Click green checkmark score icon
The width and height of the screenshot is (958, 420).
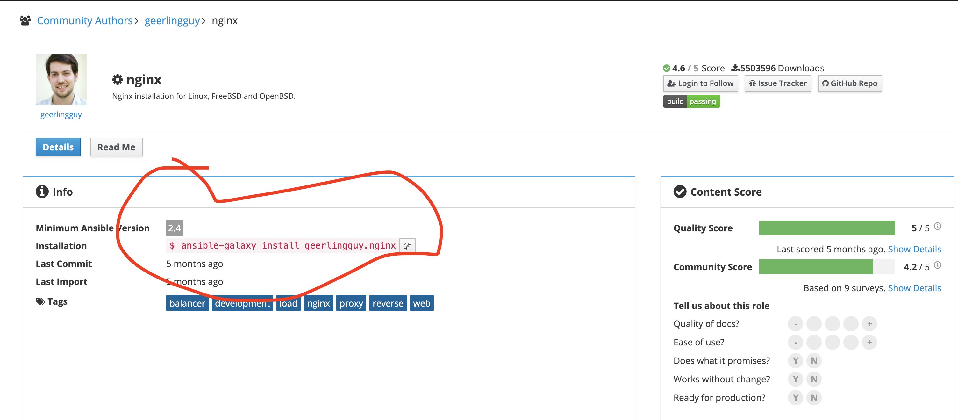tap(667, 69)
